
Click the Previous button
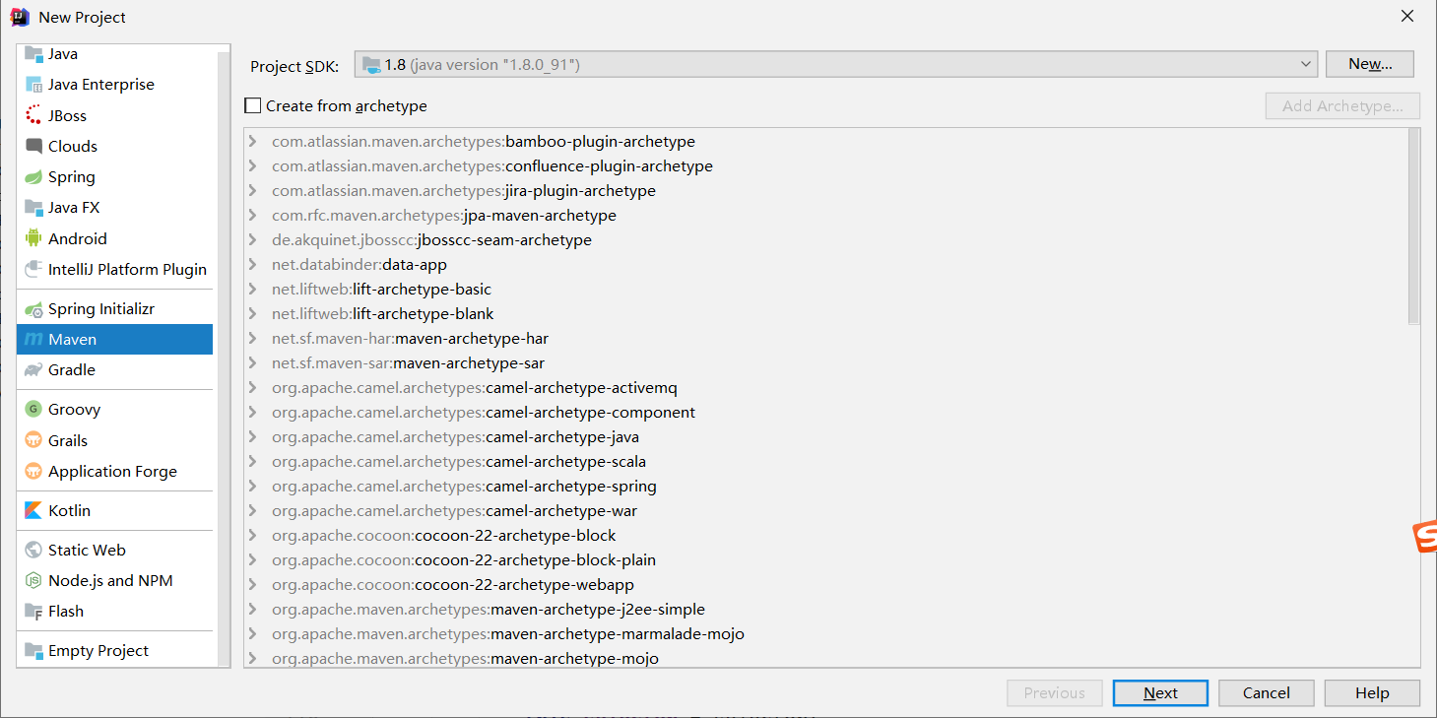tap(1055, 693)
